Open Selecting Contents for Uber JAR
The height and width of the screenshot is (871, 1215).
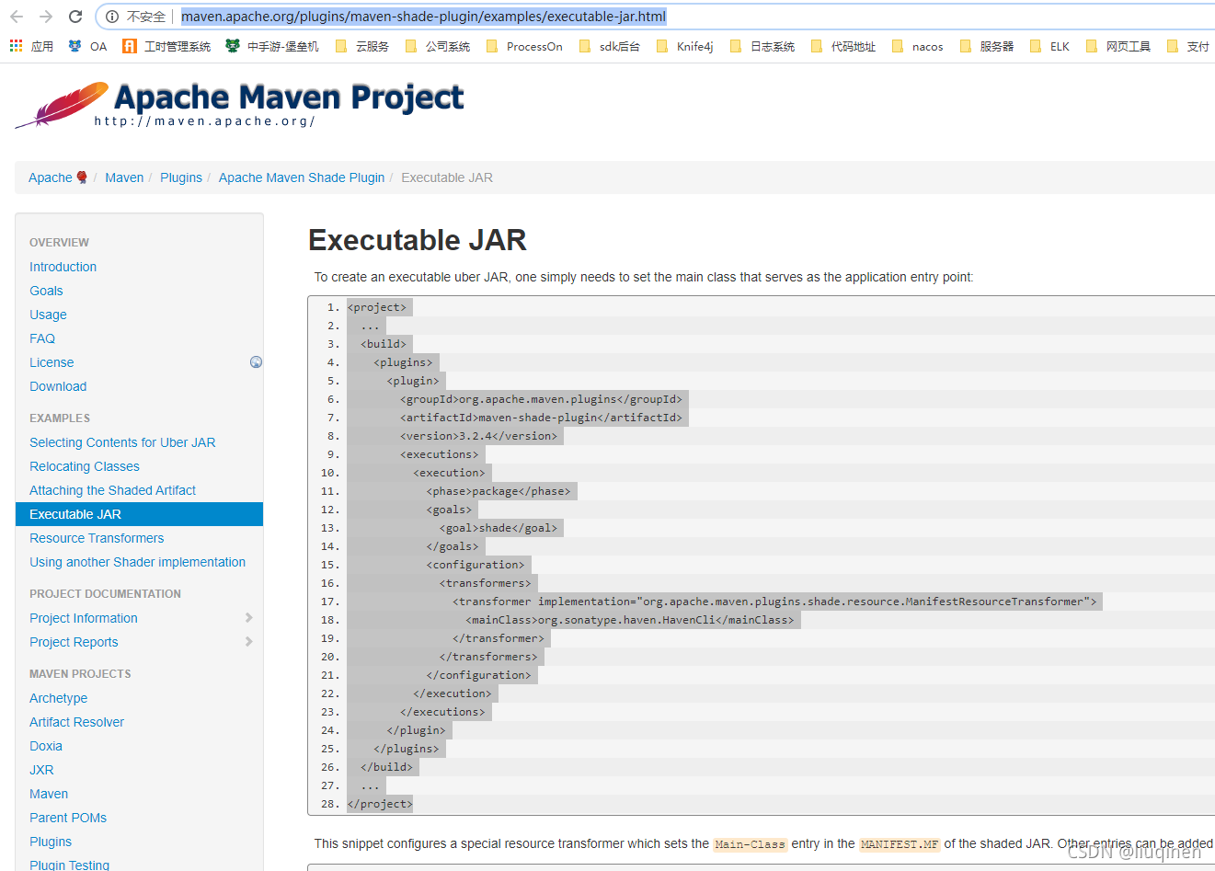(122, 442)
